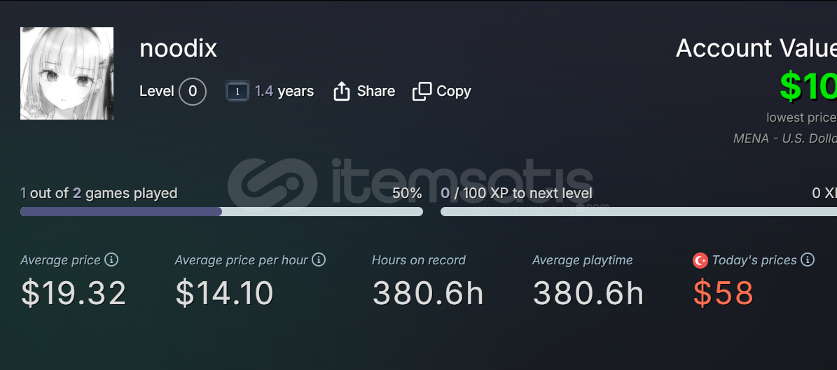The width and height of the screenshot is (837, 370).
Task: Click the games played progress bar
Action: (221, 212)
